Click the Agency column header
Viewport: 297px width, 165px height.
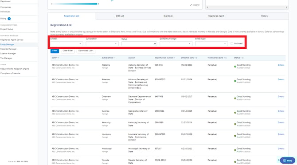click(132, 58)
